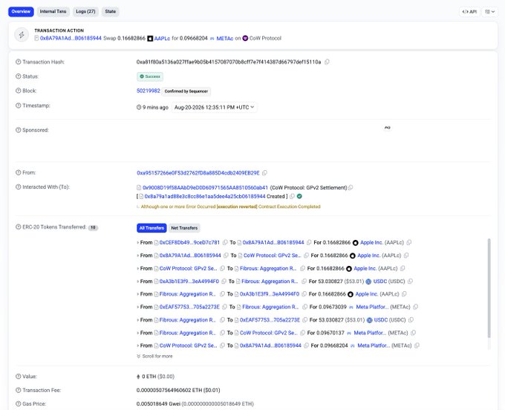Copy METAc token in 0.09668204 transfer row

point(417,345)
